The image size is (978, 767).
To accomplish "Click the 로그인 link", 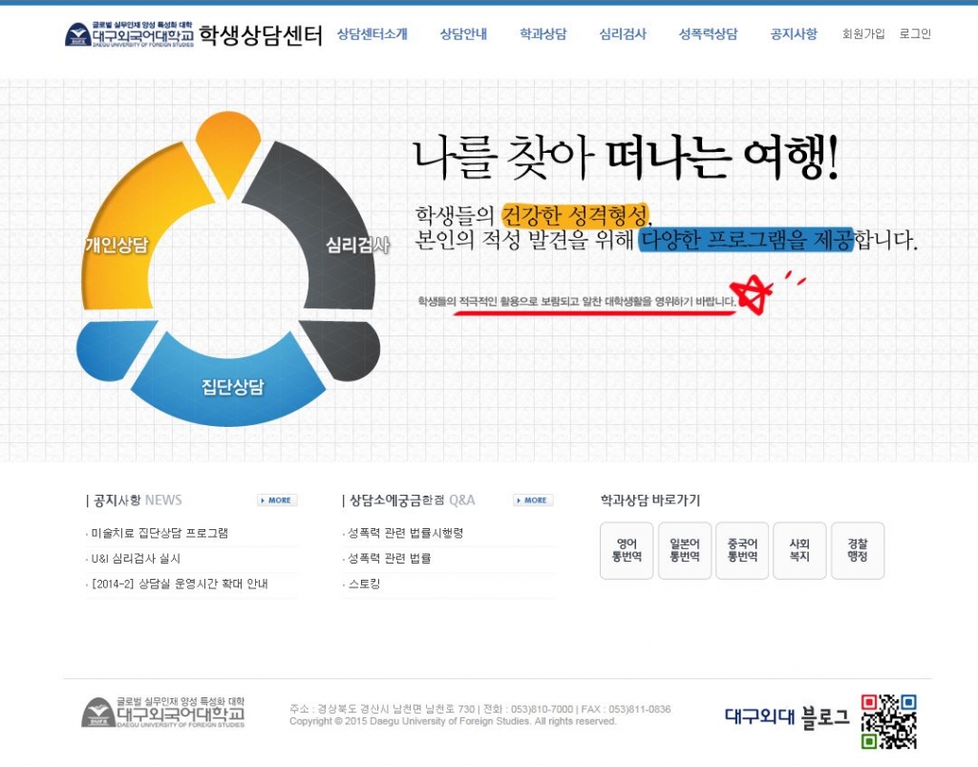I will (x=915, y=33).
